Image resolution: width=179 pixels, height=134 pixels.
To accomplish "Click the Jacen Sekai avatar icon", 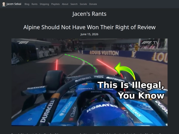I will 4,4.
